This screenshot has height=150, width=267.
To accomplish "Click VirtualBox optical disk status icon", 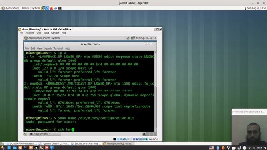I will (x=118, y=139).
